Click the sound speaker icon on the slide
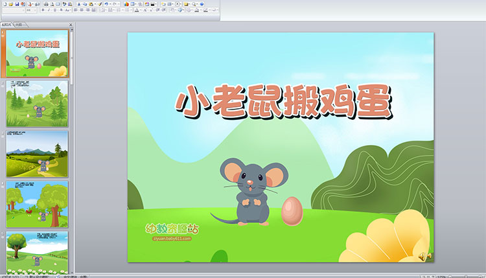The image size is (486, 278). (x=425, y=257)
